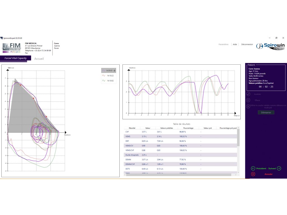Restore the SpirowinExpert window
Image resolution: width=287 pixels, height=215 pixels.
(x=276, y=38)
